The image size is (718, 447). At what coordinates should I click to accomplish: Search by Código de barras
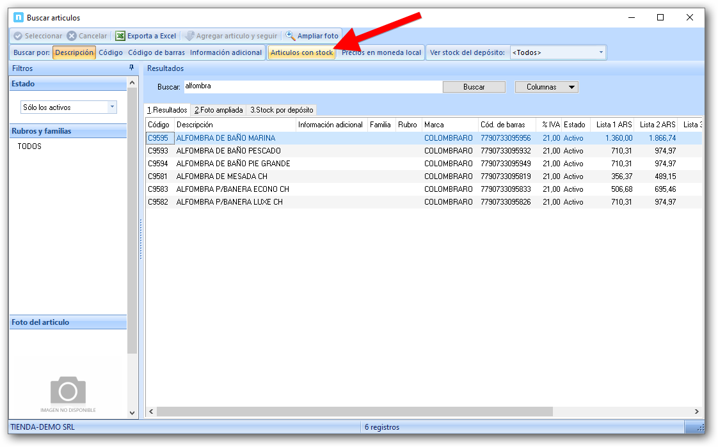coord(156,52)
